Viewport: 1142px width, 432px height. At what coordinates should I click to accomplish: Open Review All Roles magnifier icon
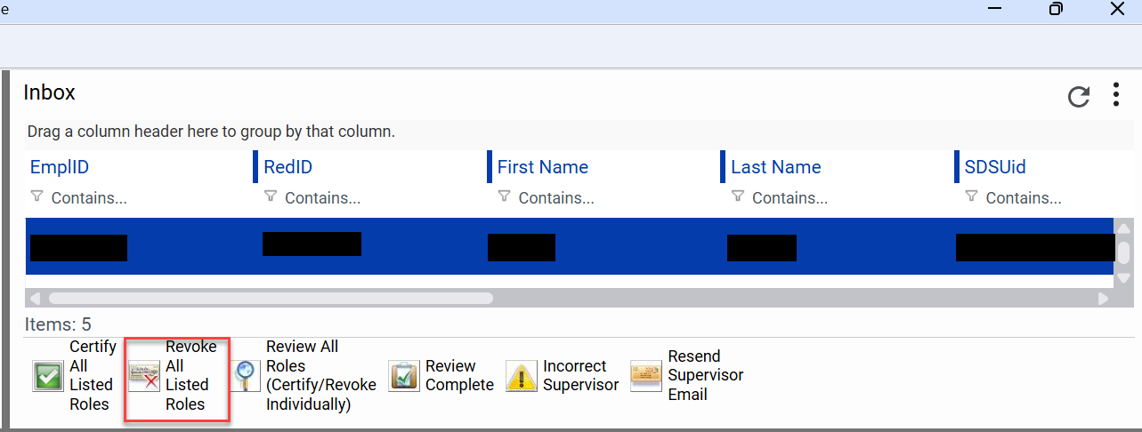(x=246, y=376)
